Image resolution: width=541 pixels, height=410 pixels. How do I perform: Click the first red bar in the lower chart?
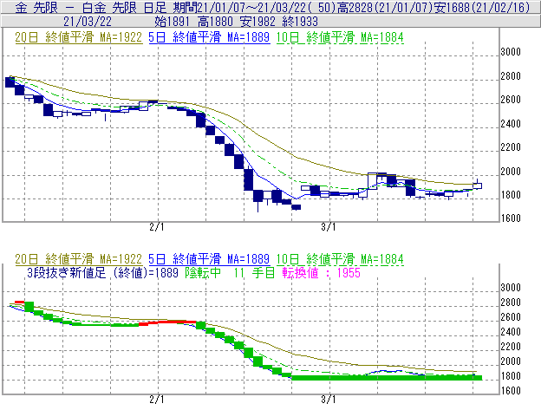click(20, 302)
